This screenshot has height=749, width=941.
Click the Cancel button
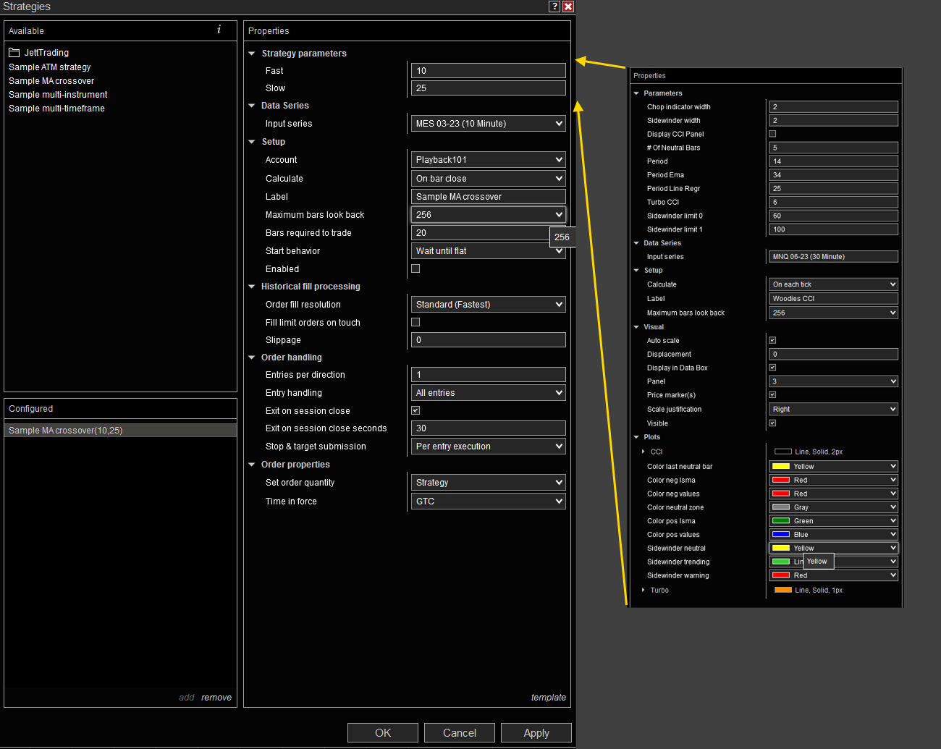pyautogui.click(x=460, y=733)
